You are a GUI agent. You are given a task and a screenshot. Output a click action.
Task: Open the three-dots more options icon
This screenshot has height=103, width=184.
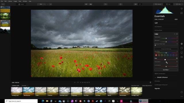[x=181, y=97]
